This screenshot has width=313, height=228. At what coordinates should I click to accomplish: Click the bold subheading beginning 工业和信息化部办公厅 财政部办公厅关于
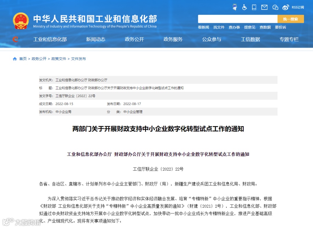click(x=158, y=154)
